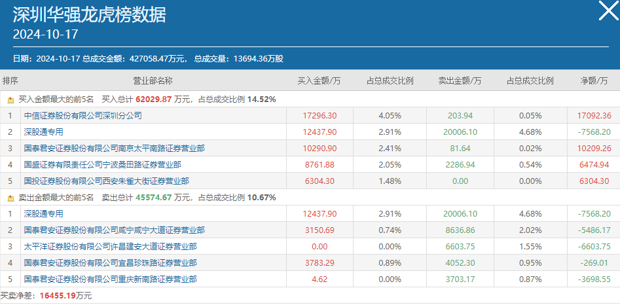Select buy amount 8761.88
Screen dimensions: 620x305
tap(319, 165)
